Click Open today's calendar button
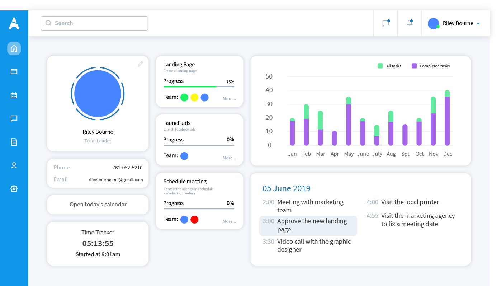Screen dimensions: 501x286 [x=98, y=205]
